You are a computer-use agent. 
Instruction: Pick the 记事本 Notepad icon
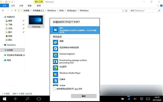tap(55, 81)
